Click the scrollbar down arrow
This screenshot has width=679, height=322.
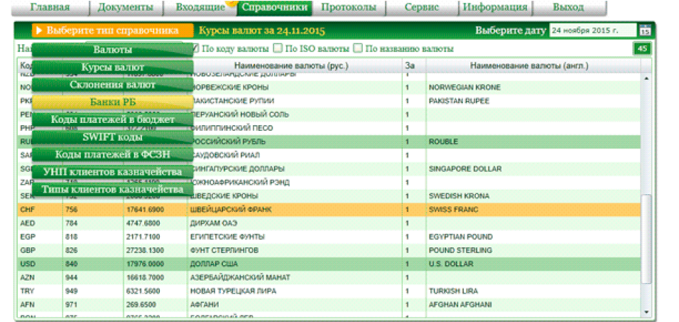(646, 311)
